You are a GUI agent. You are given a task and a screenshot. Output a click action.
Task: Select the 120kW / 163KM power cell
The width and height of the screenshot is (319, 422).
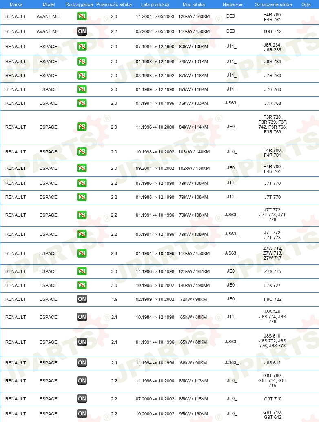pos(194,16)
